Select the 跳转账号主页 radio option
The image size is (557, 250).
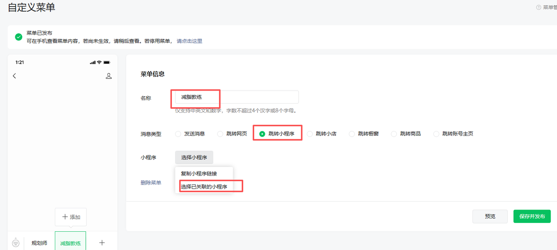point(436,134)
